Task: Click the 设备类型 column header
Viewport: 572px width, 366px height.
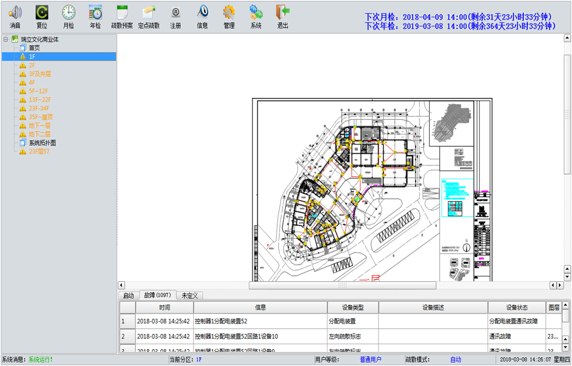Action: coord(353,308)
